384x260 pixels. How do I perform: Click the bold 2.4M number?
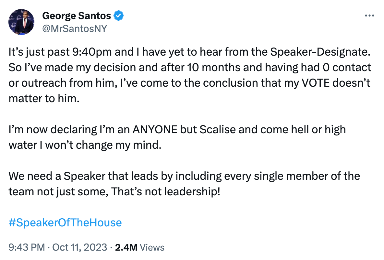point(126,247)
